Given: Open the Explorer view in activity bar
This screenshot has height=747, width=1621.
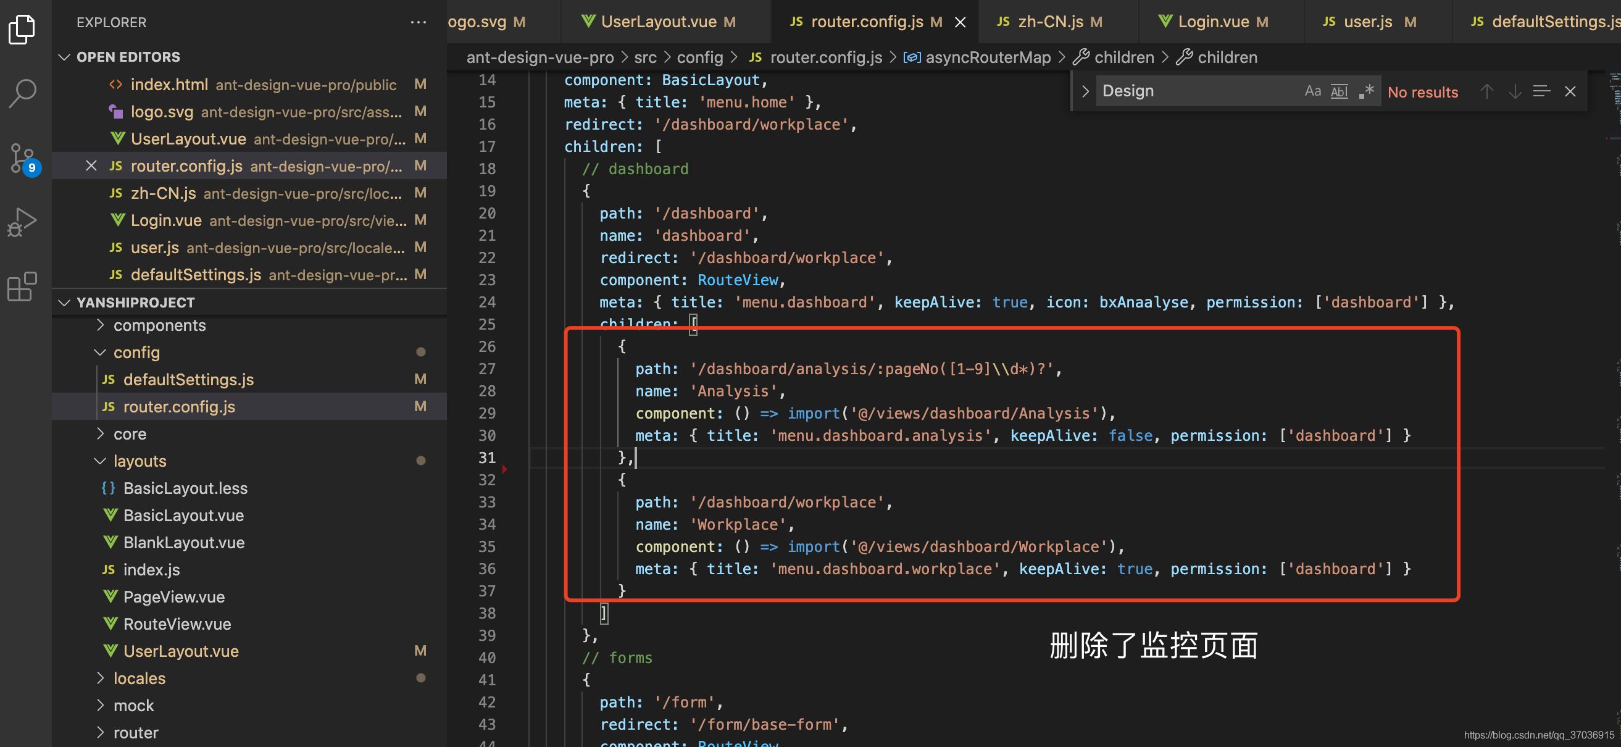Looking at the screenshot, I should (x=23, y=30).
